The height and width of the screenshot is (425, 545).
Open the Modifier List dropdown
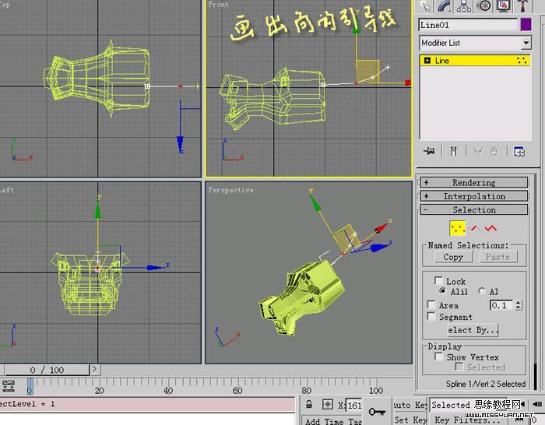click(x=475, y=43)
